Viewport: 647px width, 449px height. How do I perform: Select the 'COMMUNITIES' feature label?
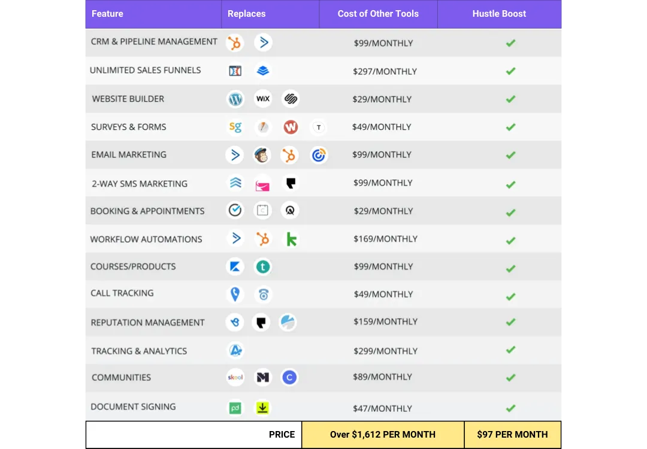(x=121, y=378)
